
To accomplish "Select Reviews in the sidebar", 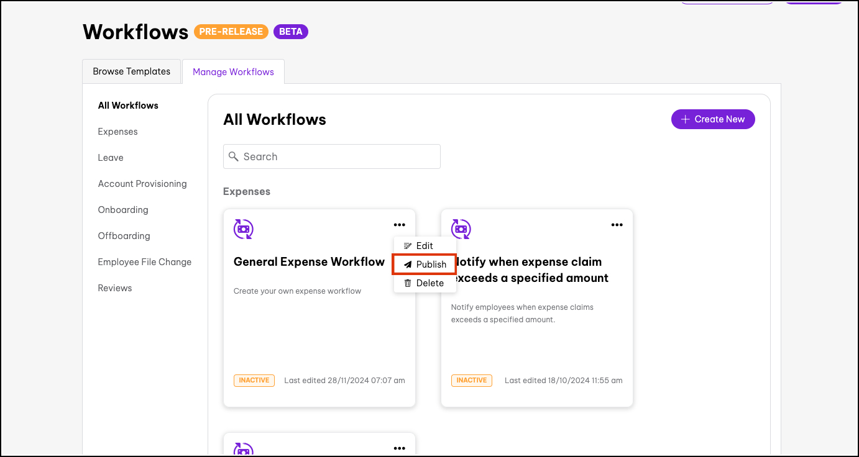I will [115, 288].
